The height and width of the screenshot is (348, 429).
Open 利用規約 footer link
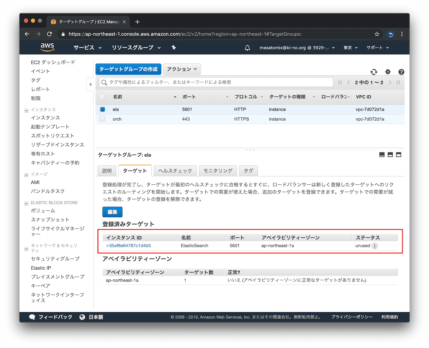(390, 317)
